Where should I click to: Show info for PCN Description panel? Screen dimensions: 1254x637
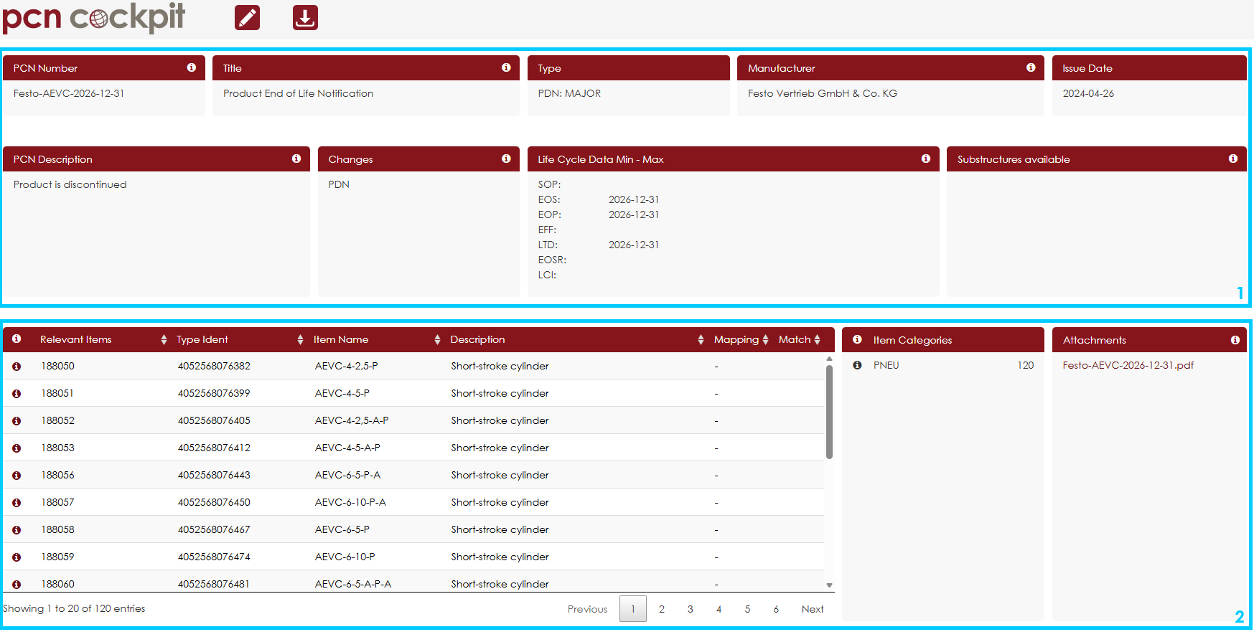coord(296,159)
